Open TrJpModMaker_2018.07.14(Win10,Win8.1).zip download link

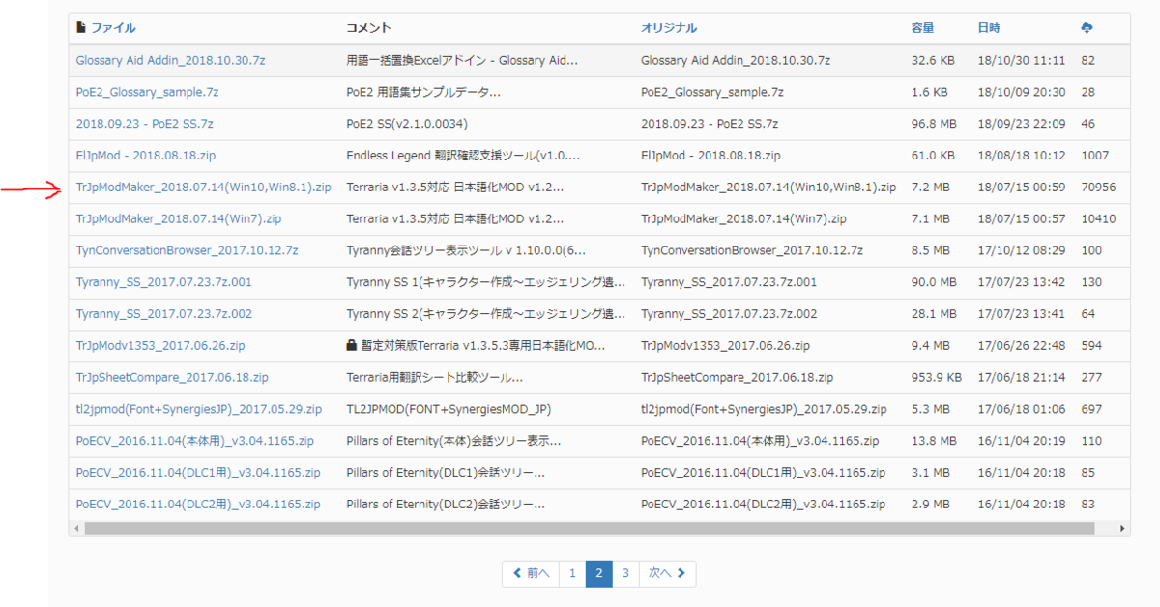[203, 187]
